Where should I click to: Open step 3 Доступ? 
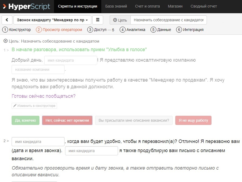pos(101,30)
